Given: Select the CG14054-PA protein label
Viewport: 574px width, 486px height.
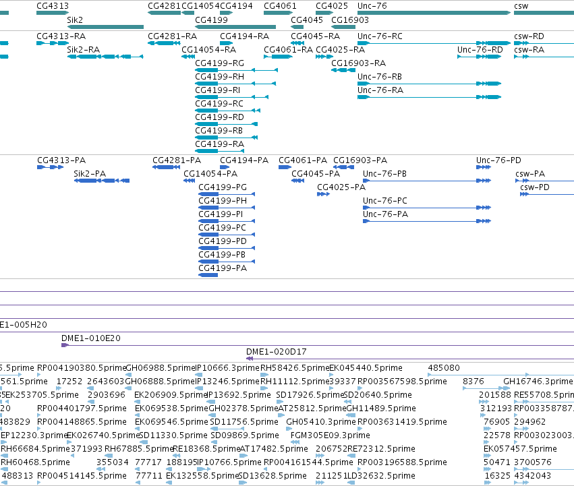Looking at the screenshot, I should (x=210, y=173).
